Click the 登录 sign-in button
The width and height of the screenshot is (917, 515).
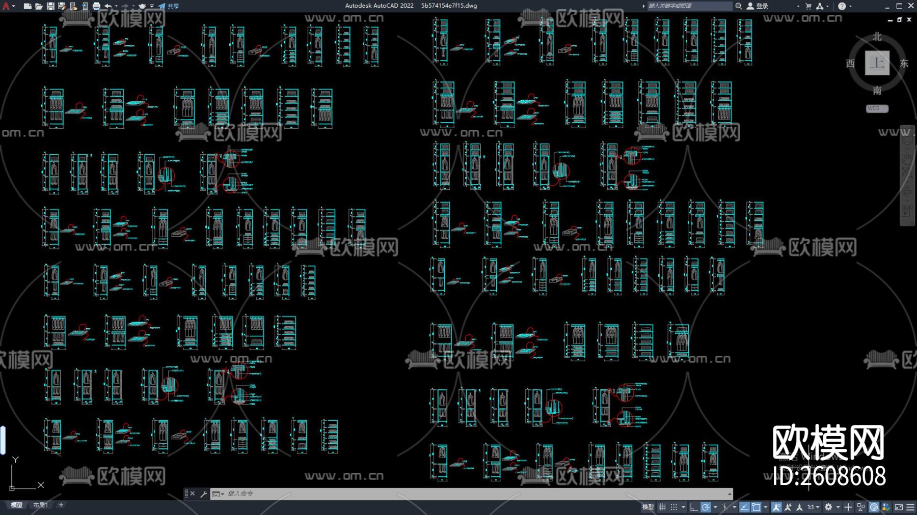tap(758, 6)
